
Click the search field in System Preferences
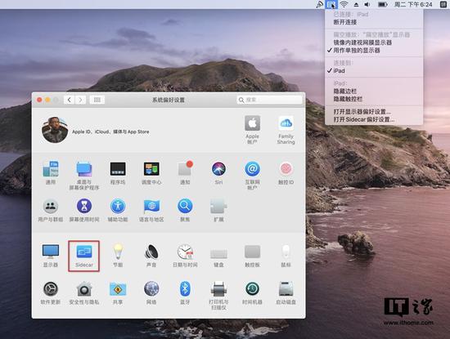[x=269, y=100]
